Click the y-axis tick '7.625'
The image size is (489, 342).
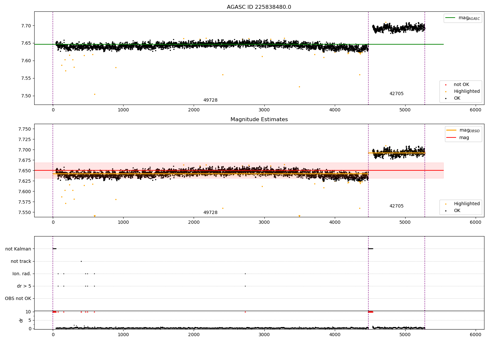click(x=25, y=181)
